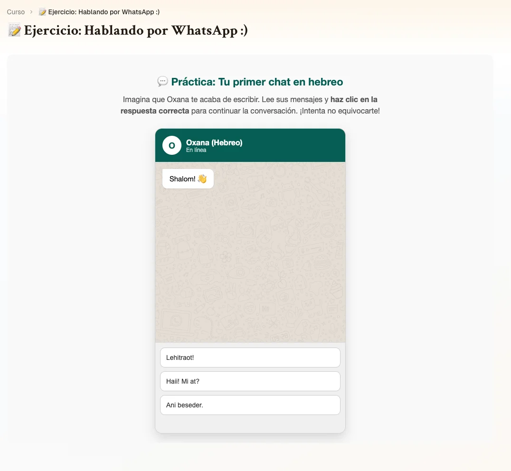Select the Lehitraot! response option
This screenshot has height=471, width=511.
pos(250,358)
